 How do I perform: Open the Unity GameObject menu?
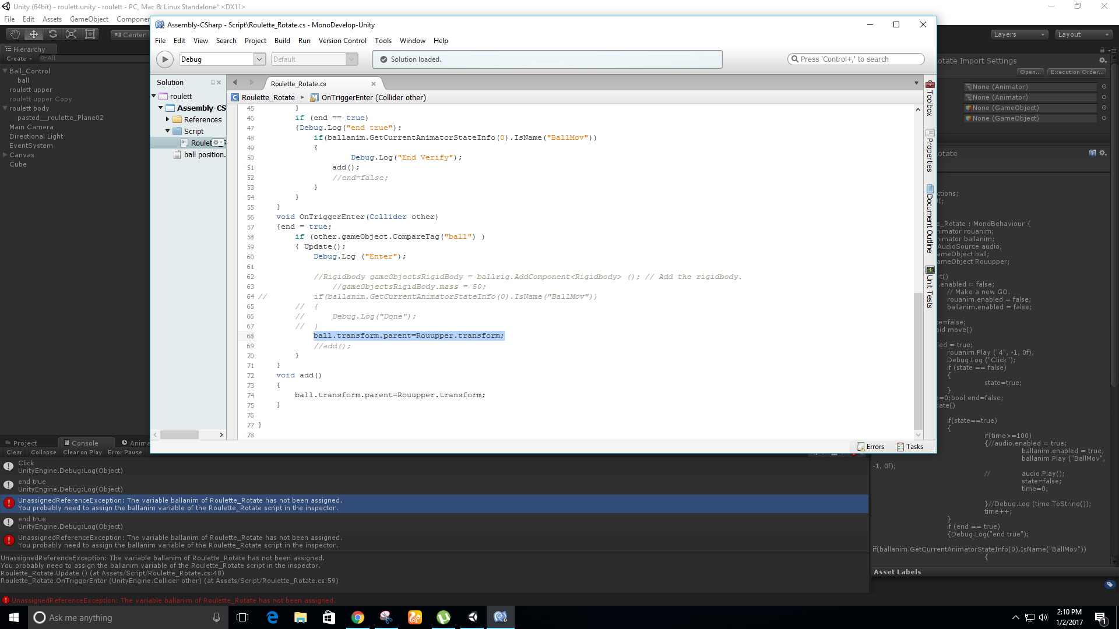tap(89, 19)
